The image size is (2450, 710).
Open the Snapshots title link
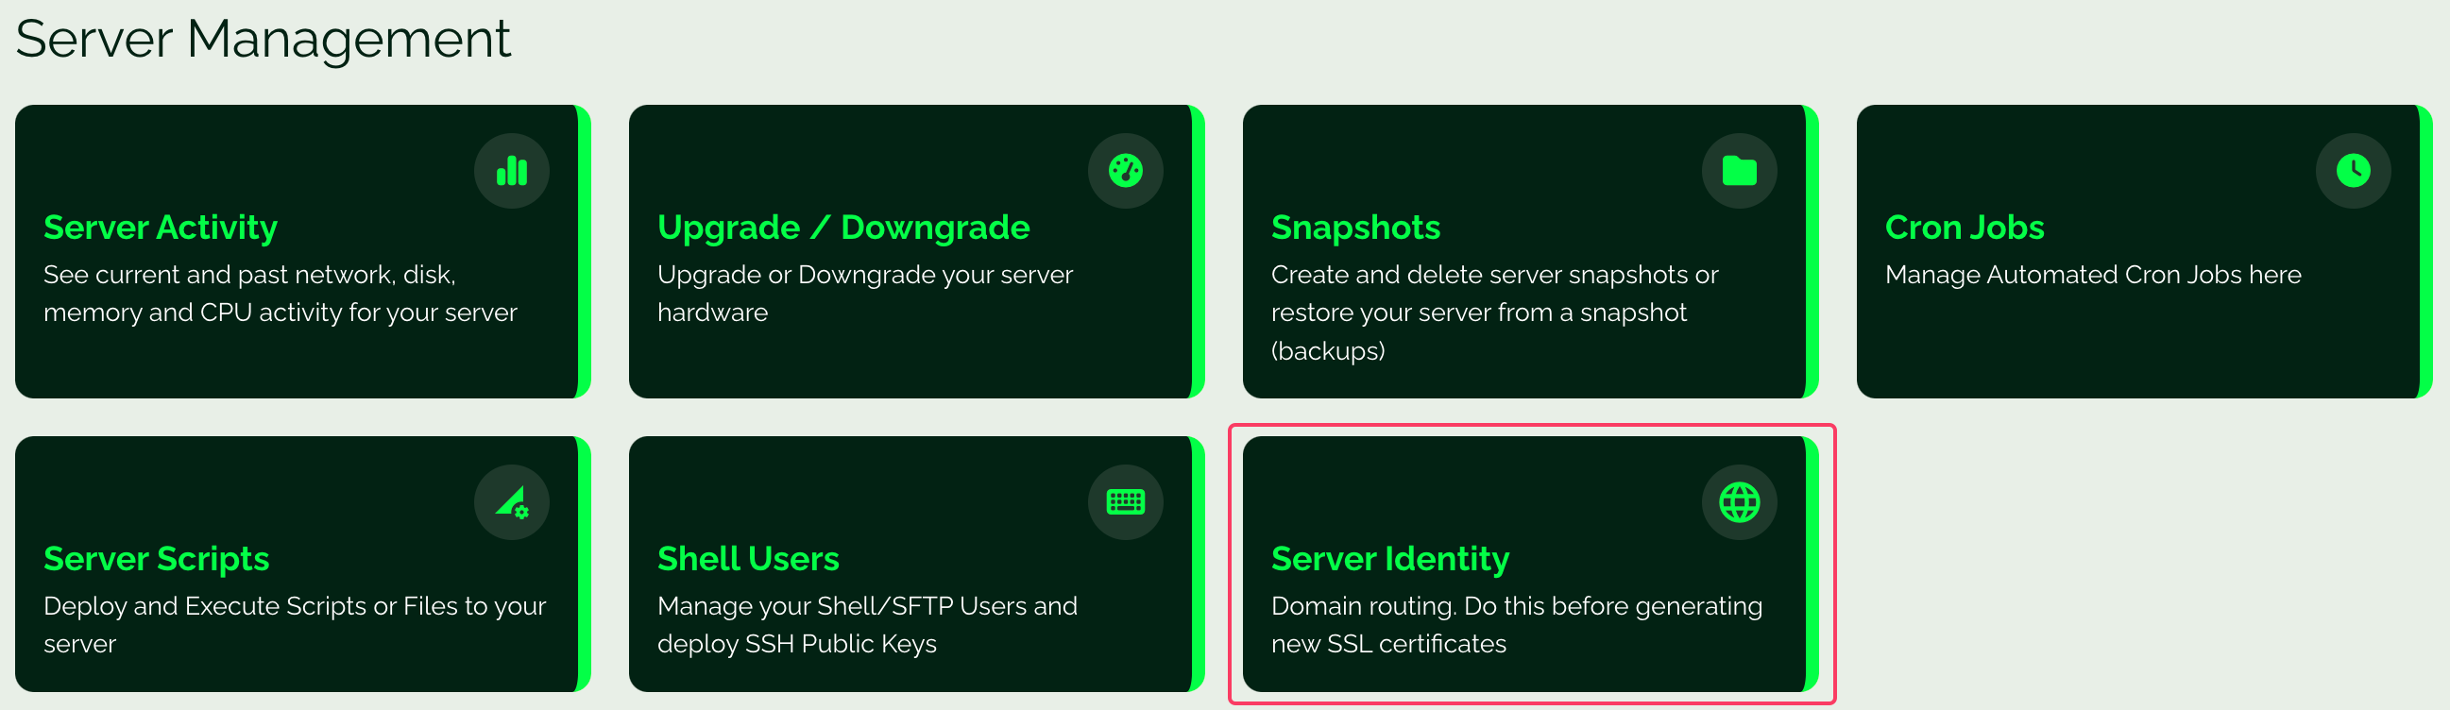(1355, 228)
